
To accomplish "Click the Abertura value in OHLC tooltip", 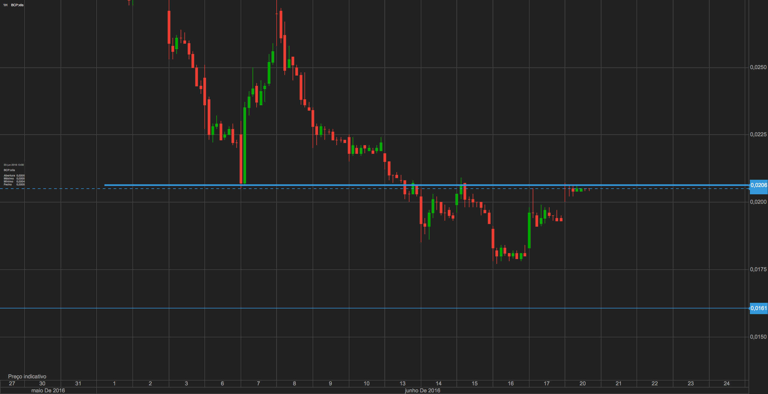I will [21, 176].
